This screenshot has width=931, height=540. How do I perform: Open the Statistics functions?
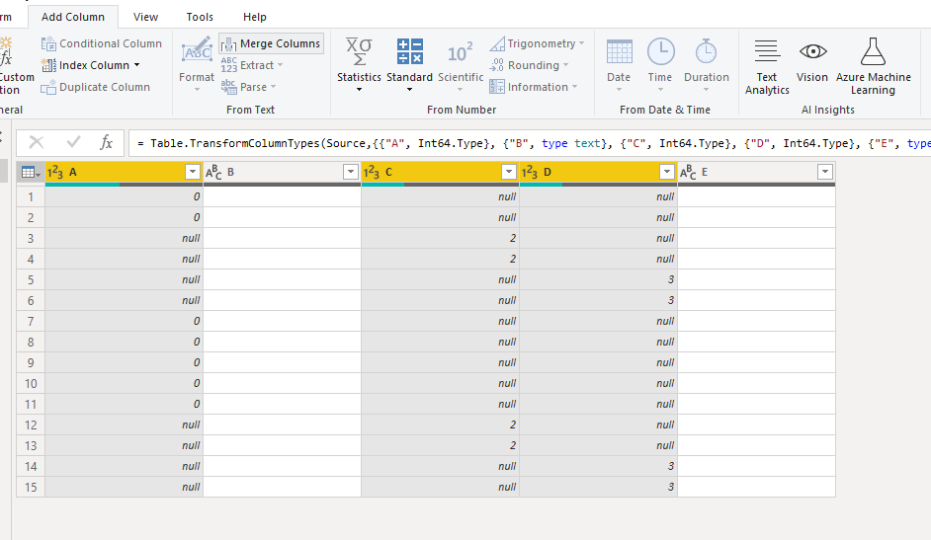(359, 64)
